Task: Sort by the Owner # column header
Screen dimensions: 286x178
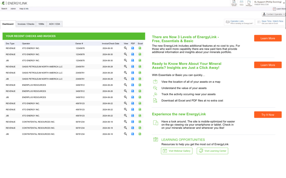Action: [x=79, y=44]
